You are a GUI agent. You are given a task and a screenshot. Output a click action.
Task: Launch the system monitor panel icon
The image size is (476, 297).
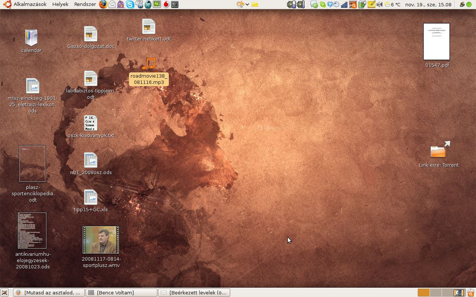tap(157, 4)
